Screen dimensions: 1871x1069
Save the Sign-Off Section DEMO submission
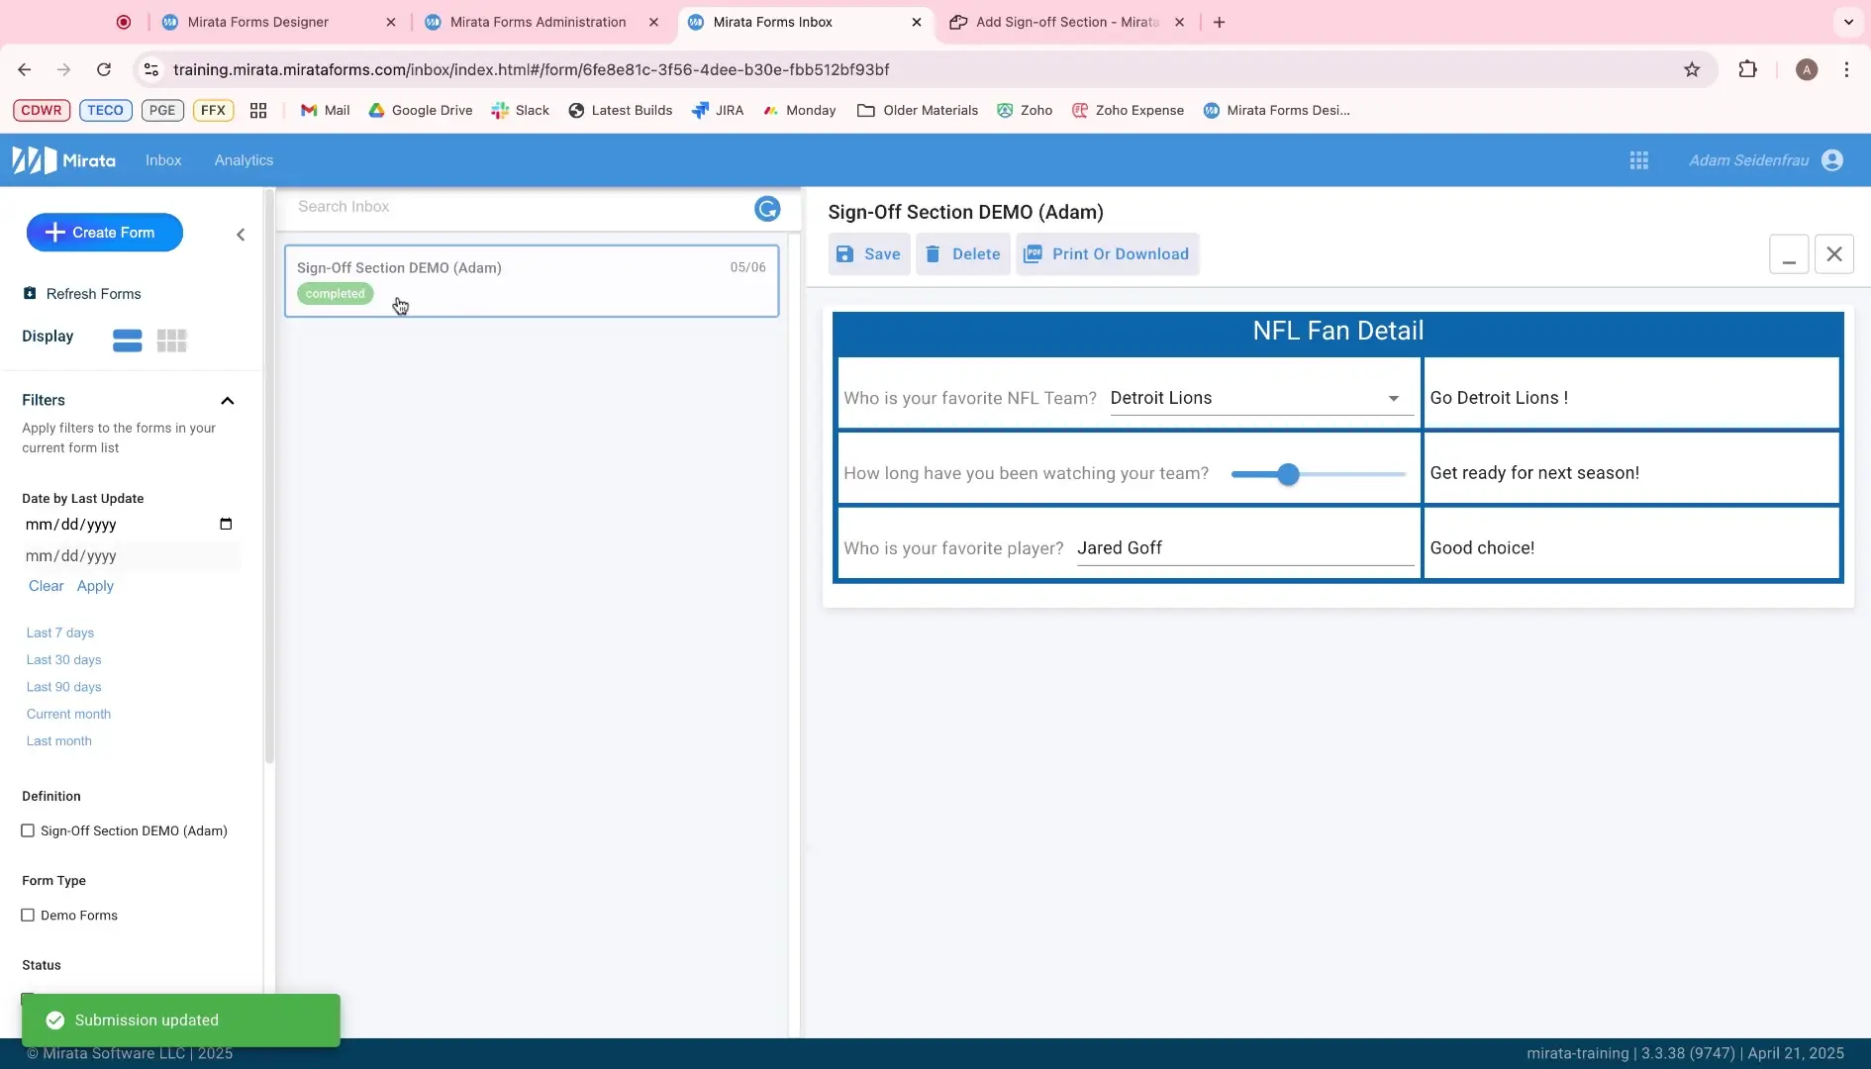click(868, 253)
